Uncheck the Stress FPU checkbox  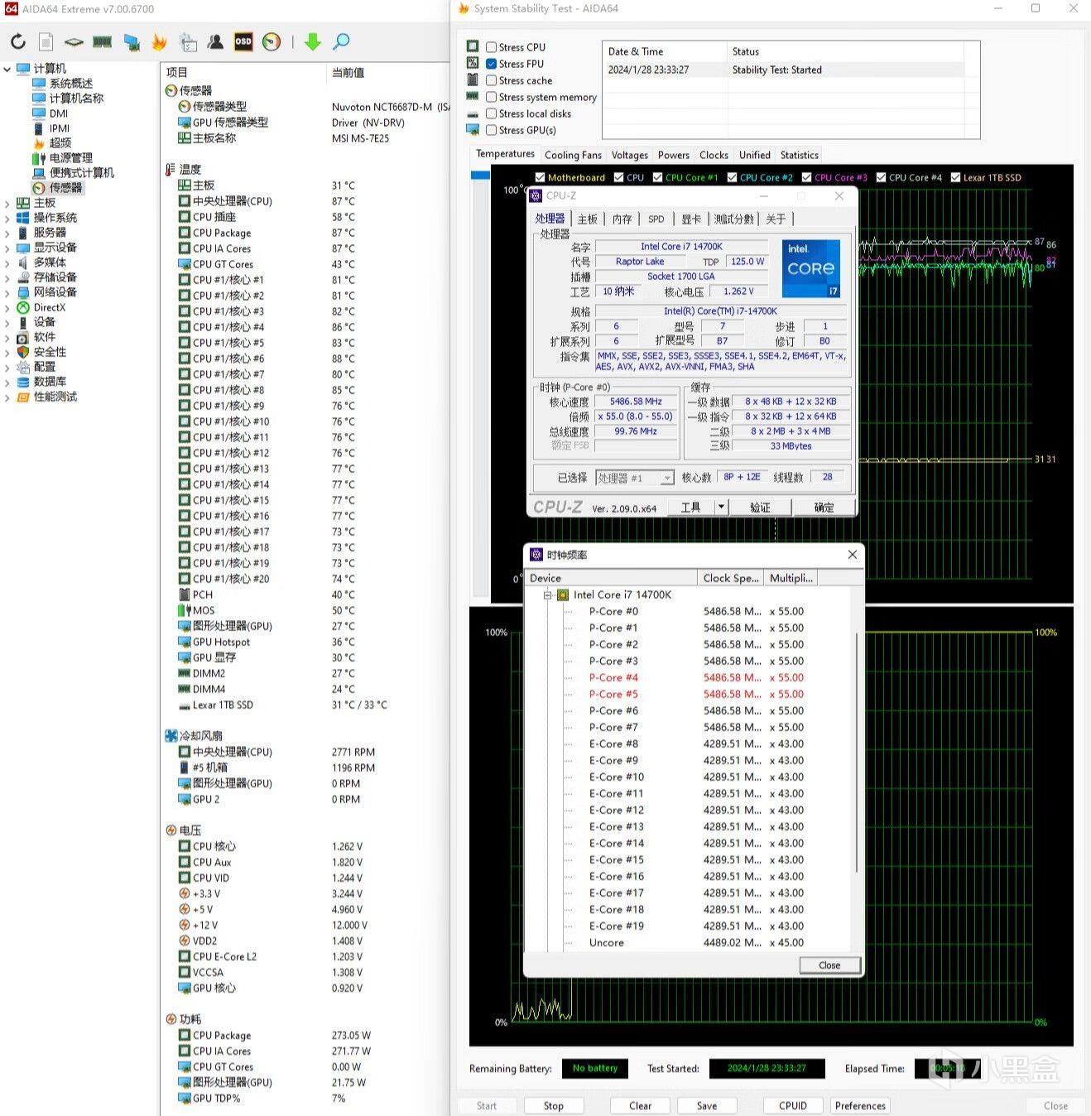[492, 64]
